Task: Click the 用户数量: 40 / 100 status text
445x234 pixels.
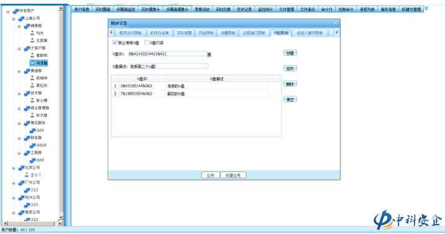Action: (18, 230)
